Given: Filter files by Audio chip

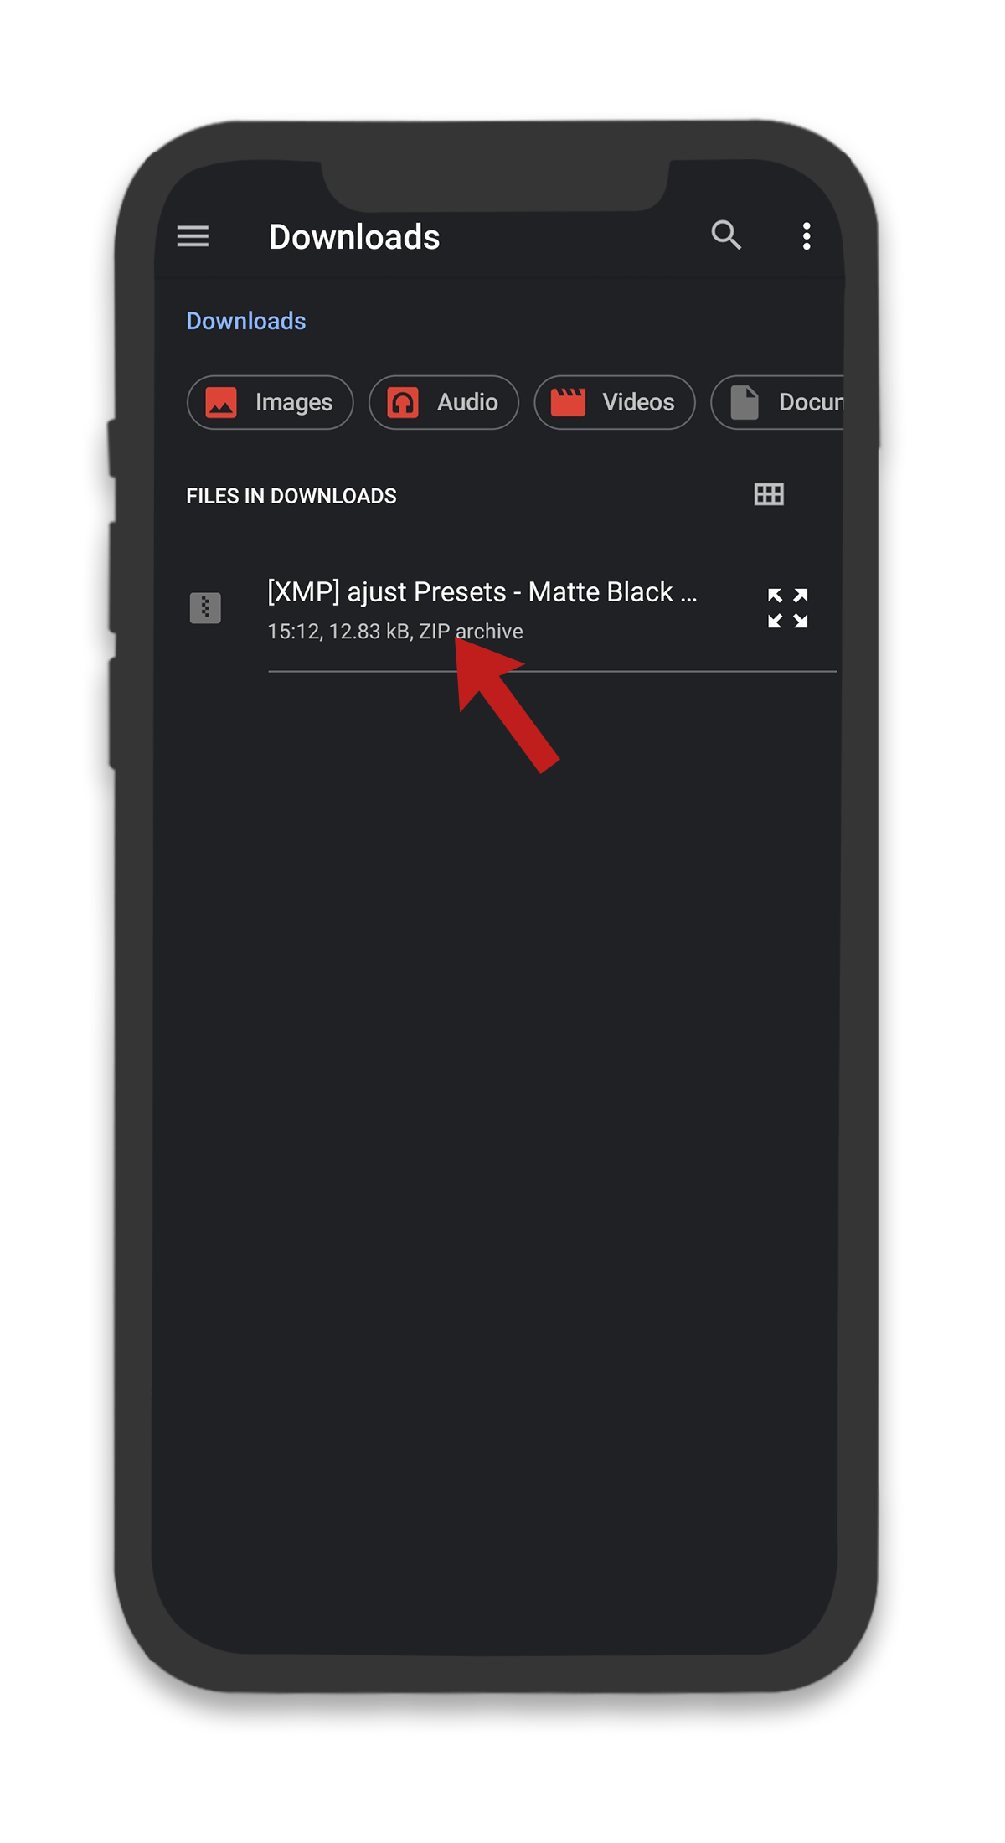Looking at the screenshot, I should 444,402.
